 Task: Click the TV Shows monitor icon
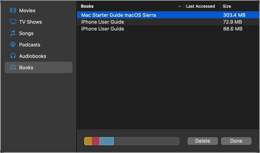[13, 22]
